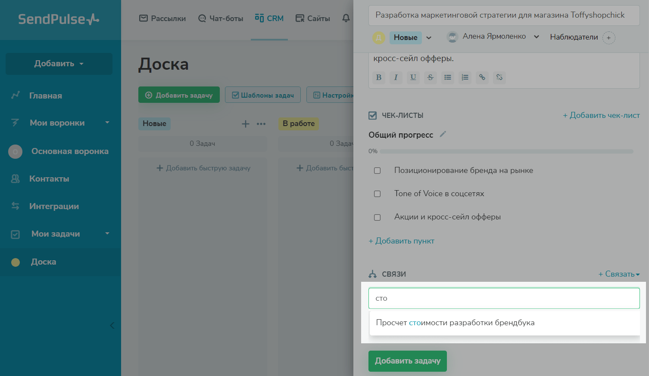The height and width of the screenshot is (376, 649).
Task: Click the '+ Добавить чек-лист' link
Action: coord(601,115)
